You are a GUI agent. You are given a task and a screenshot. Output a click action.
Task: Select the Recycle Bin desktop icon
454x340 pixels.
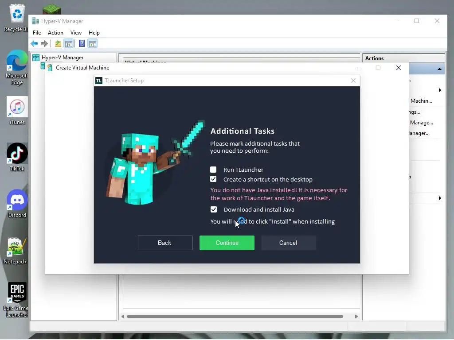(16, 18)
